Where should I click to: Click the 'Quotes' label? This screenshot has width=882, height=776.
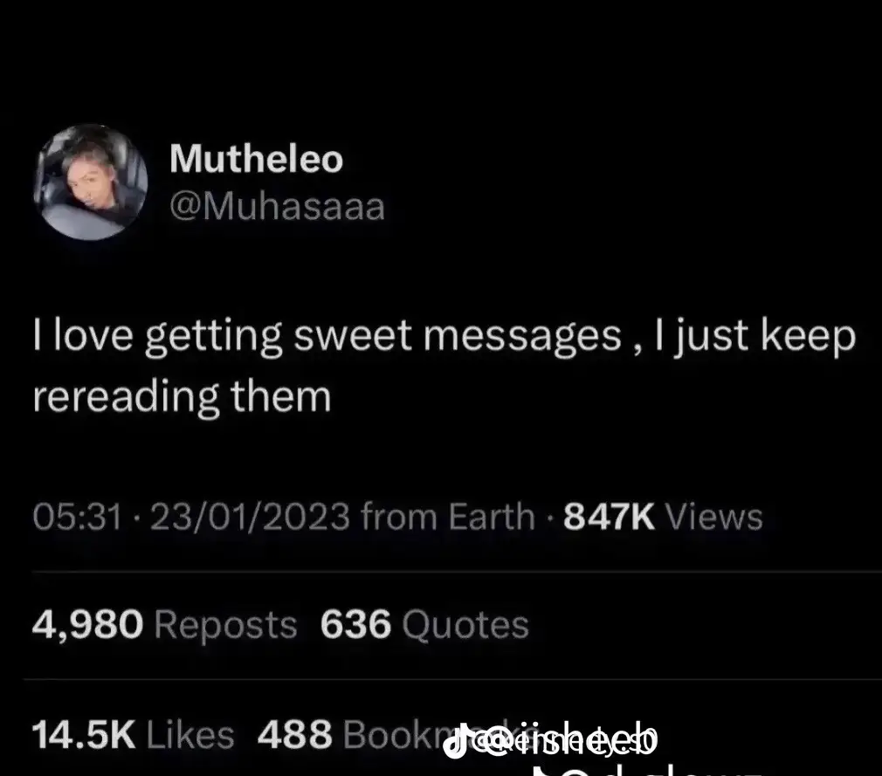[x=465, y=625]
